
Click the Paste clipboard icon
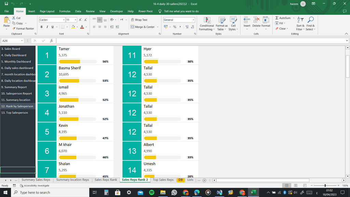6,21
